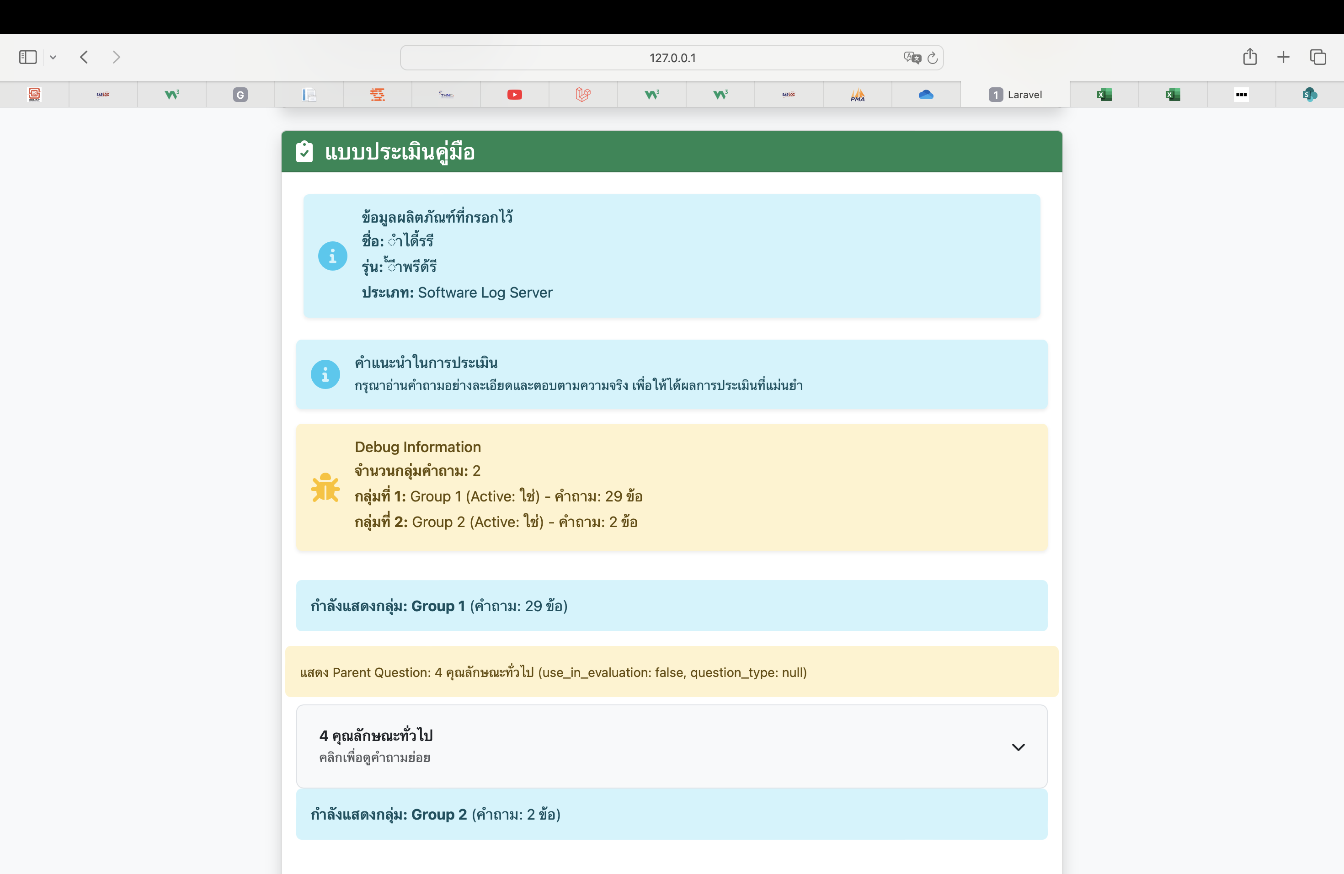Click the Debug Information bug icon

click(x=325, y=487)
